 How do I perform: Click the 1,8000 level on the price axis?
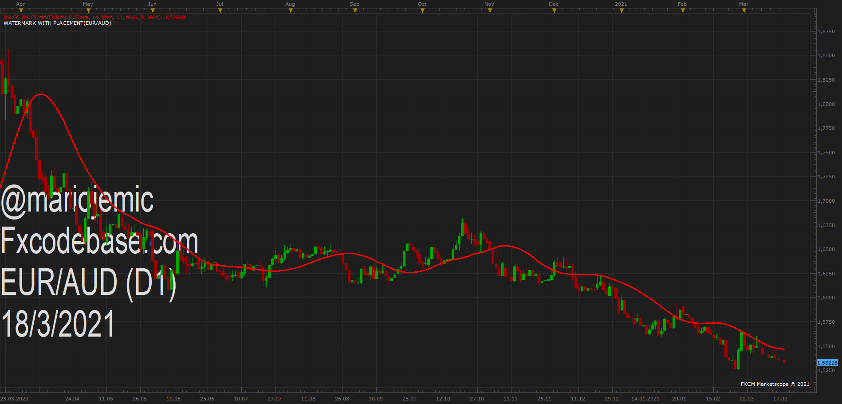click(826, 104)
